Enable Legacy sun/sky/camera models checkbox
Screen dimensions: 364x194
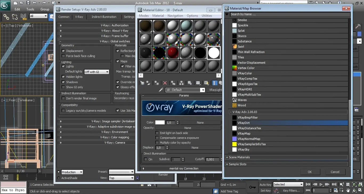tap(63, 111)
